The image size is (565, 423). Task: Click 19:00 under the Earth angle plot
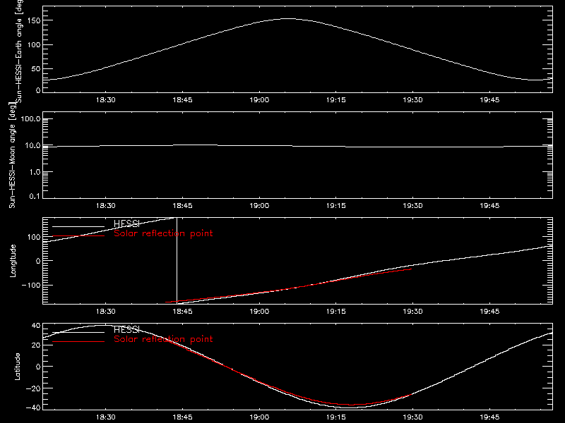259,100
